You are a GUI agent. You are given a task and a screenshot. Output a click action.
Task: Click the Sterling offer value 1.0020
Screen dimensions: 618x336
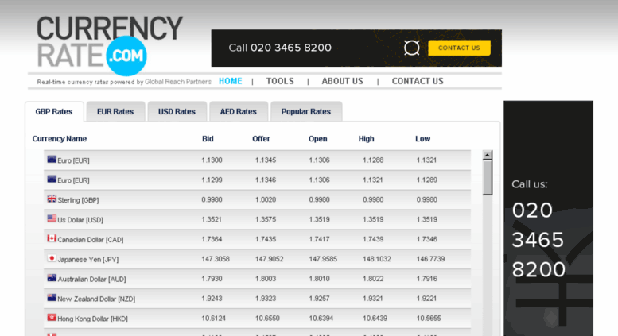coord(265,199)
